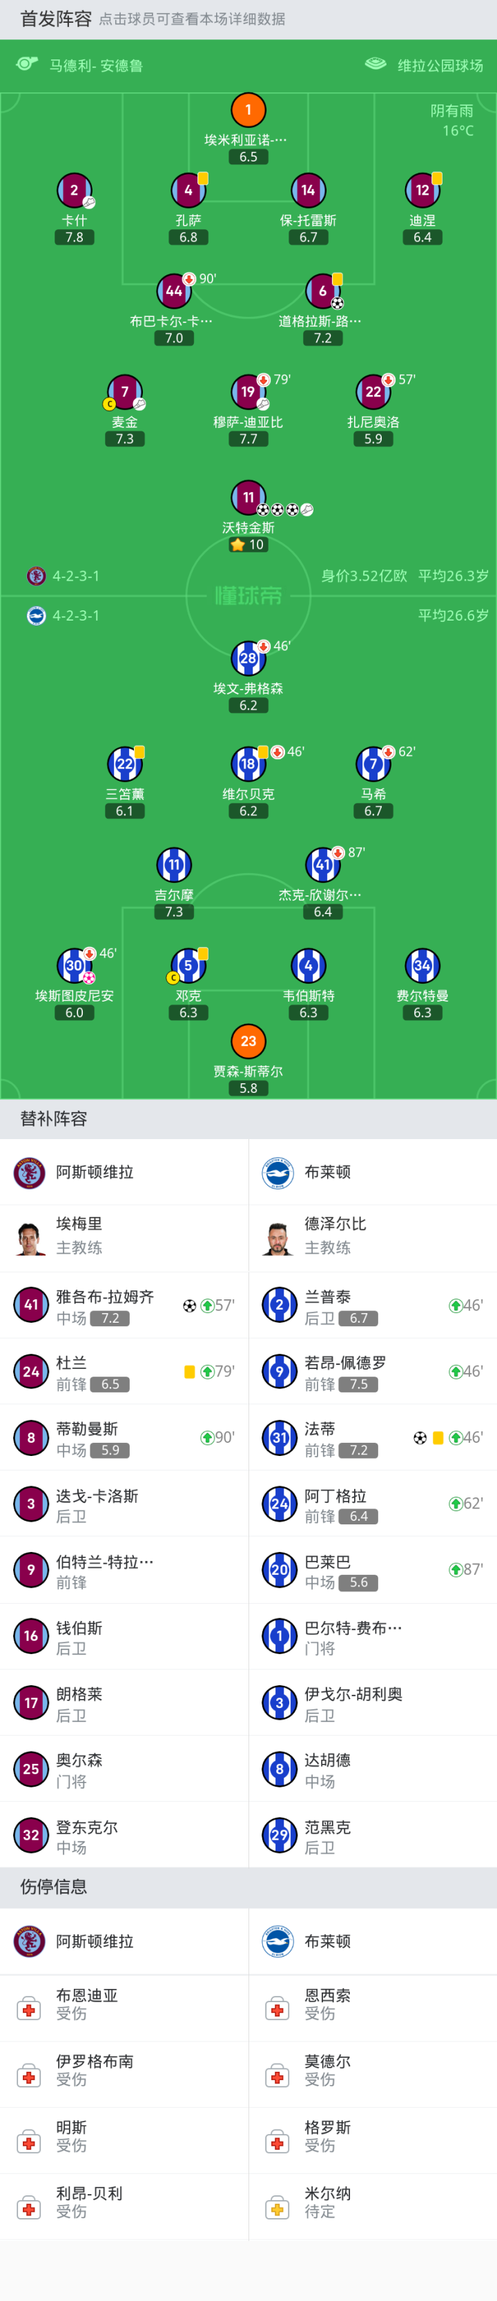Viewport: 497px width, 2301px height.
Task: Select Cash's number 2 player badge
Action: pyautogui.click(x=74, y=191)
